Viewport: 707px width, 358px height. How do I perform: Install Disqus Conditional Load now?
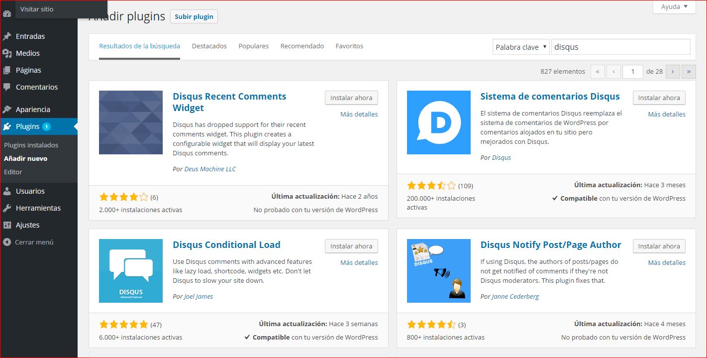351,246
